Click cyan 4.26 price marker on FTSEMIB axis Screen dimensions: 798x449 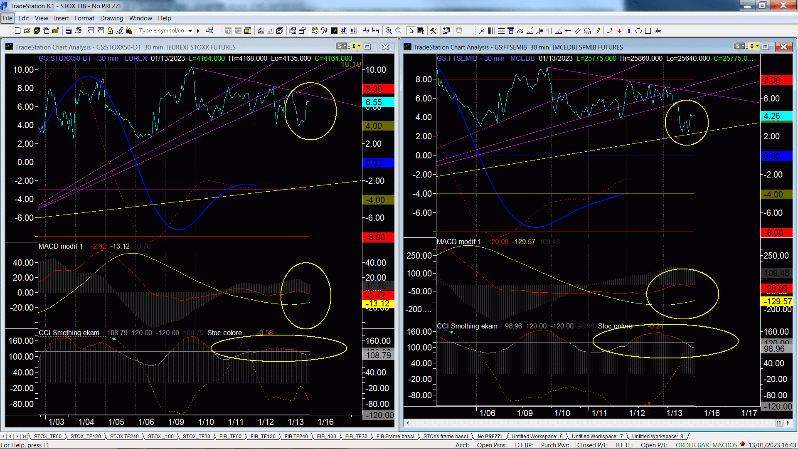pos(776,116)
